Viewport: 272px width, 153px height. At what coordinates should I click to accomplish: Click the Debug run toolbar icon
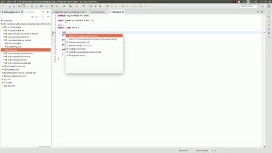(x=57, y=6)
